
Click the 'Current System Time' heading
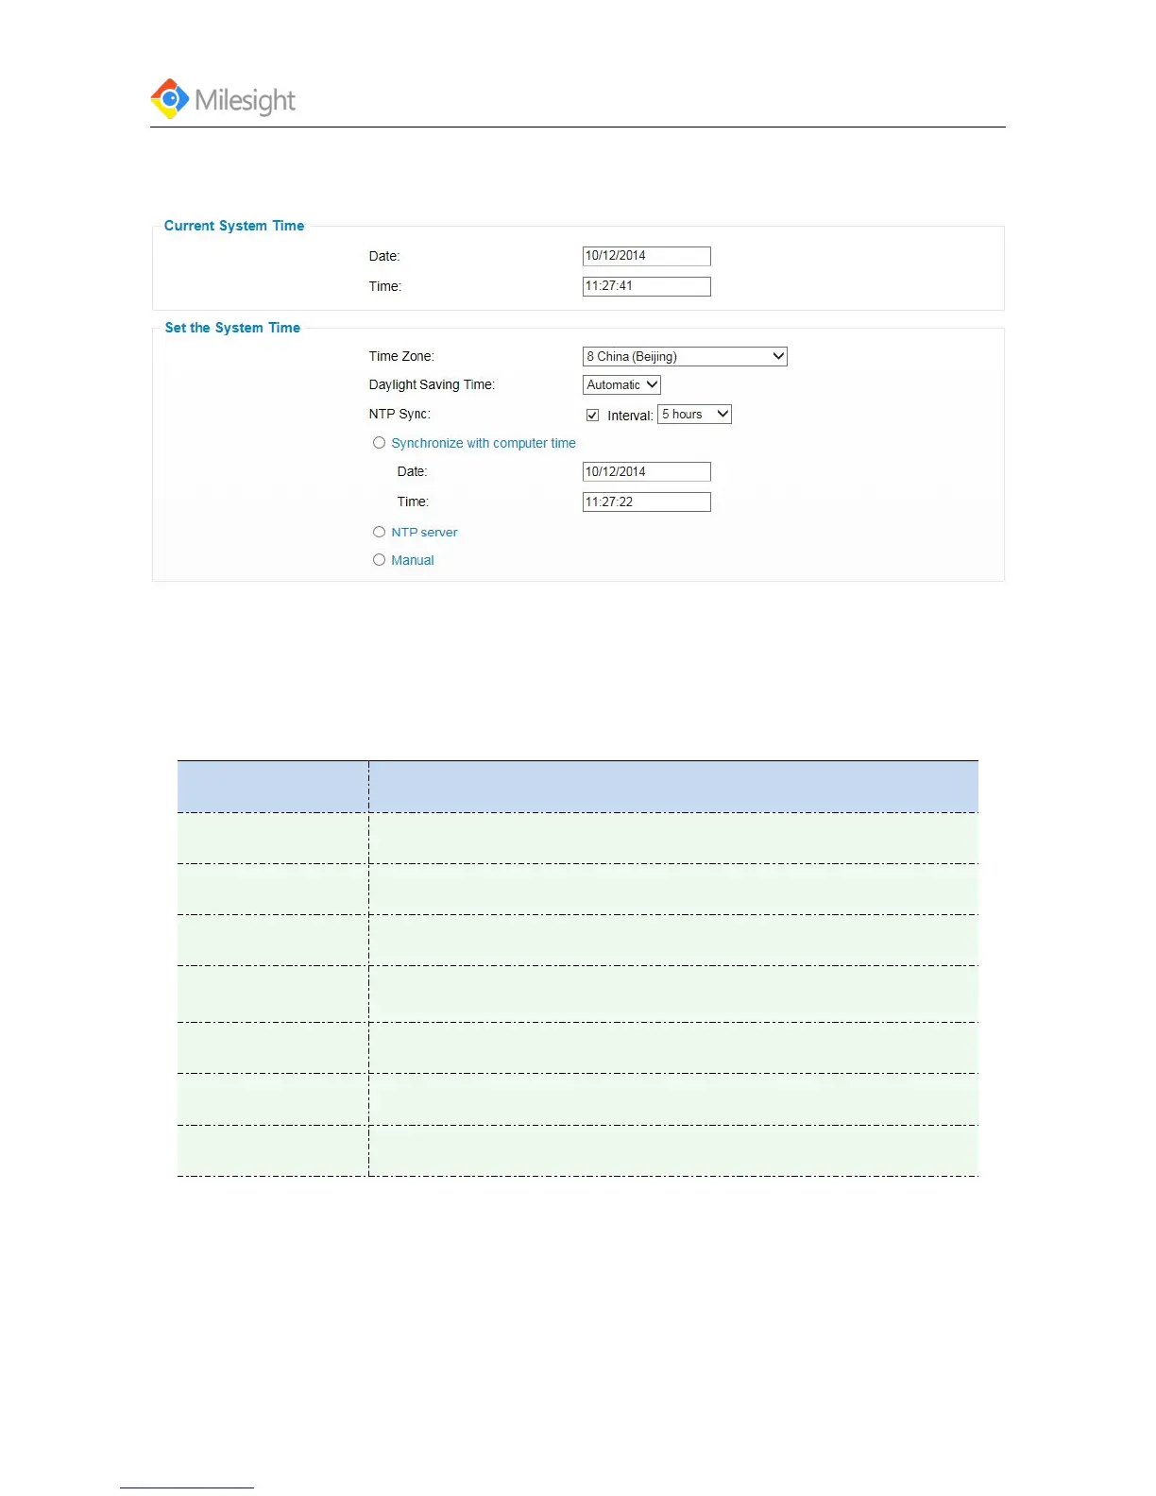(x=234, y=226)
